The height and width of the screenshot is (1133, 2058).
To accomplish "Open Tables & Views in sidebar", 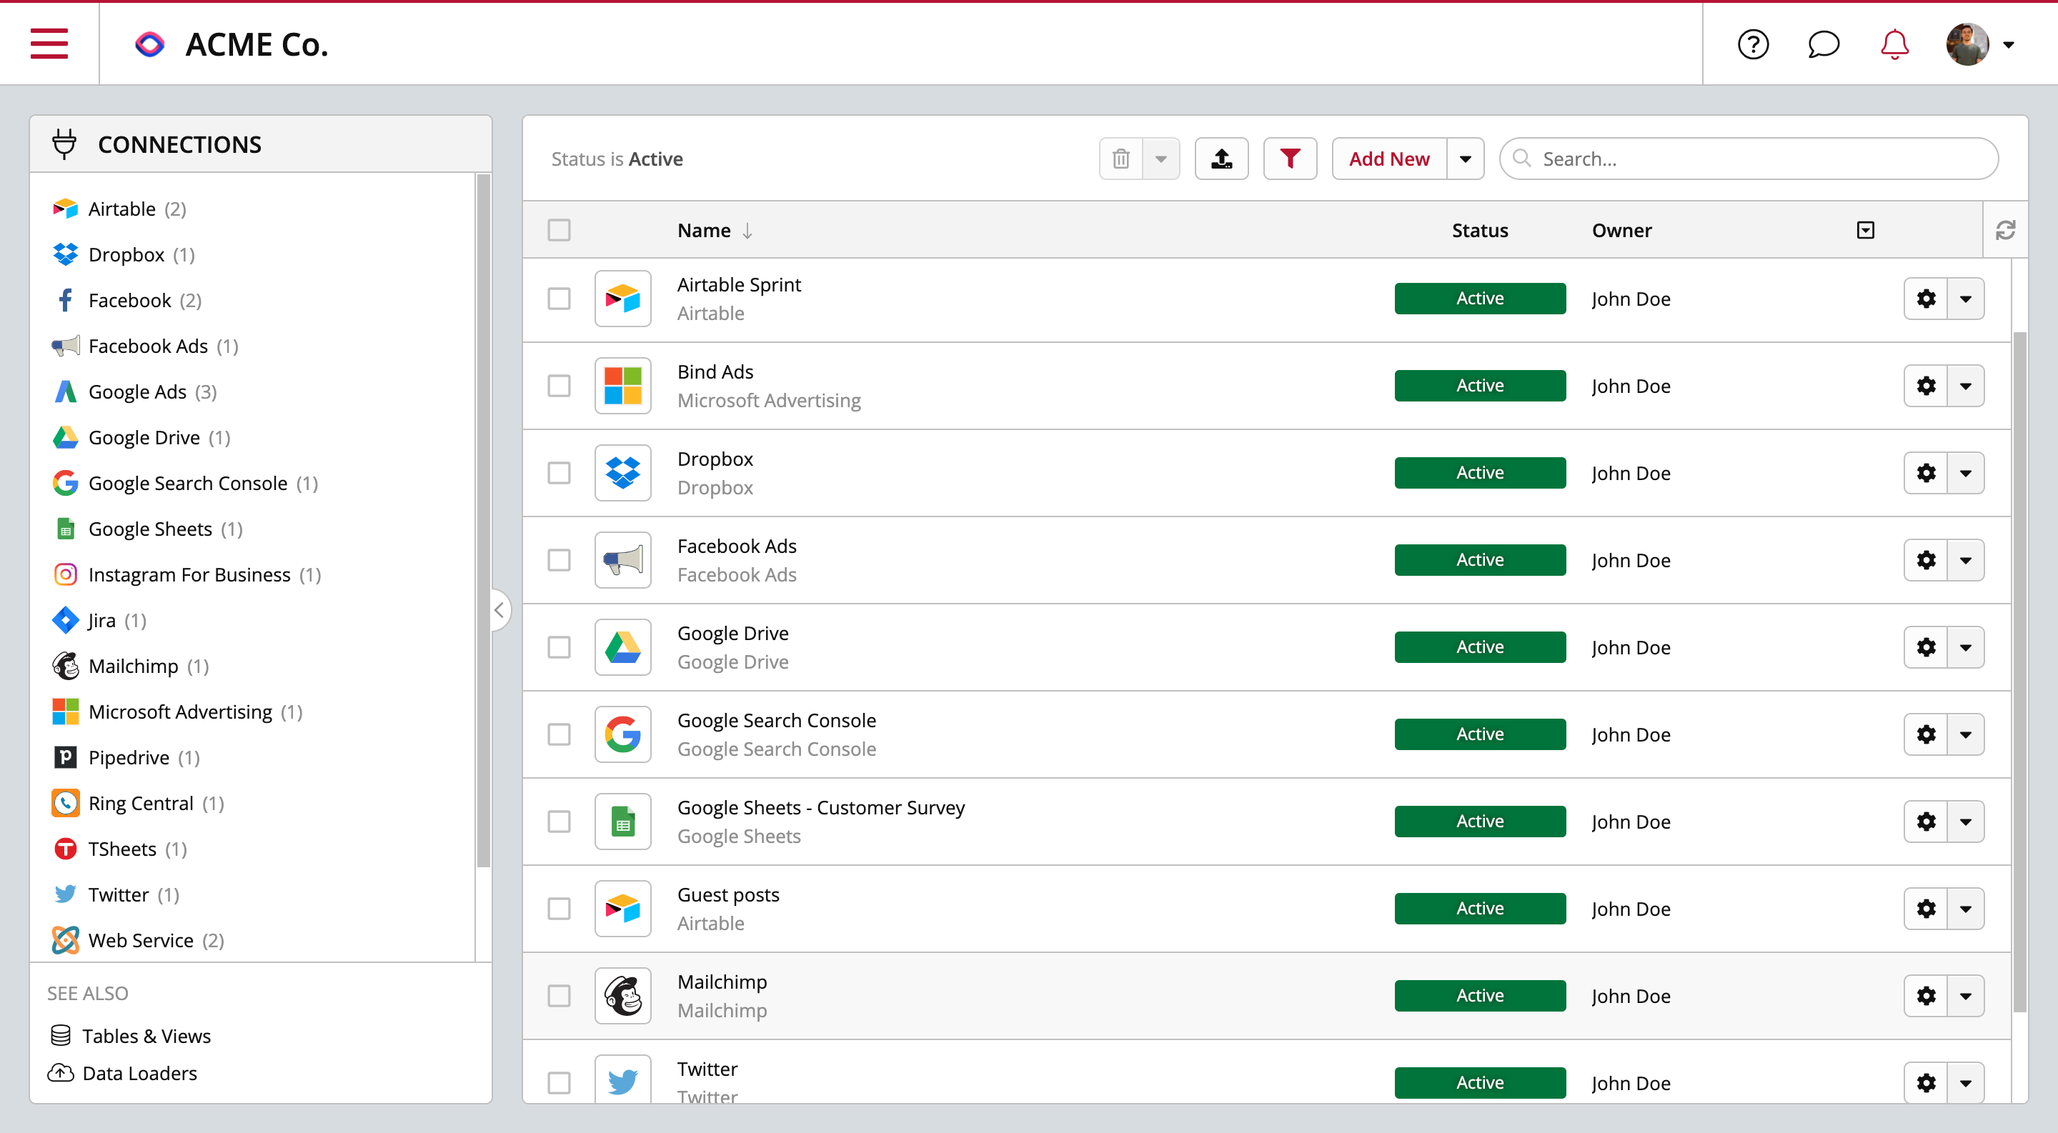I will click(146, 1035).
